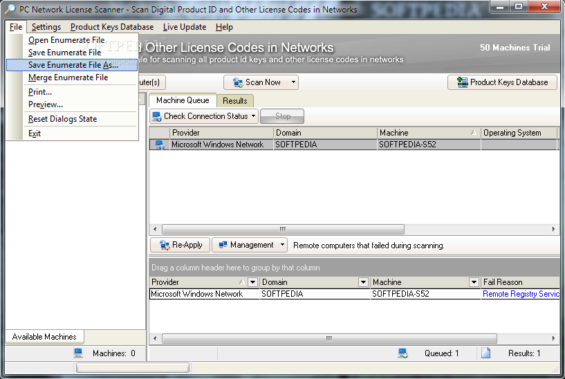565x379 pixels.
Task: Click the queue list horizontal scrollbar thumb
Action: [x=283, y=229]
